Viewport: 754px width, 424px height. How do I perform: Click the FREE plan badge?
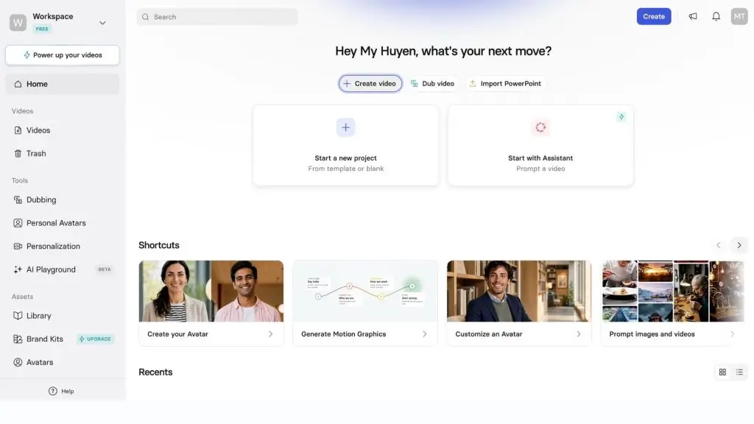tap(42, 29)
